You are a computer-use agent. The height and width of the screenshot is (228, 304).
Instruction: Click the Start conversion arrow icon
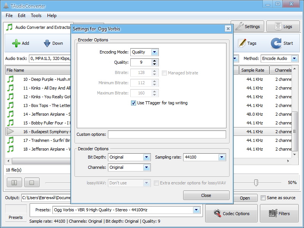276,43
